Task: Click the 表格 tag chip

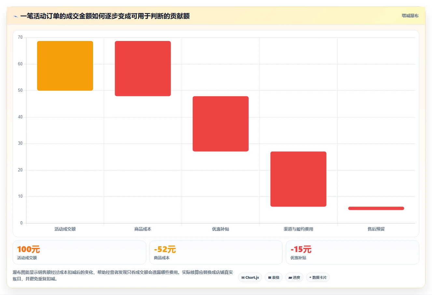Action: coord(273,277)
